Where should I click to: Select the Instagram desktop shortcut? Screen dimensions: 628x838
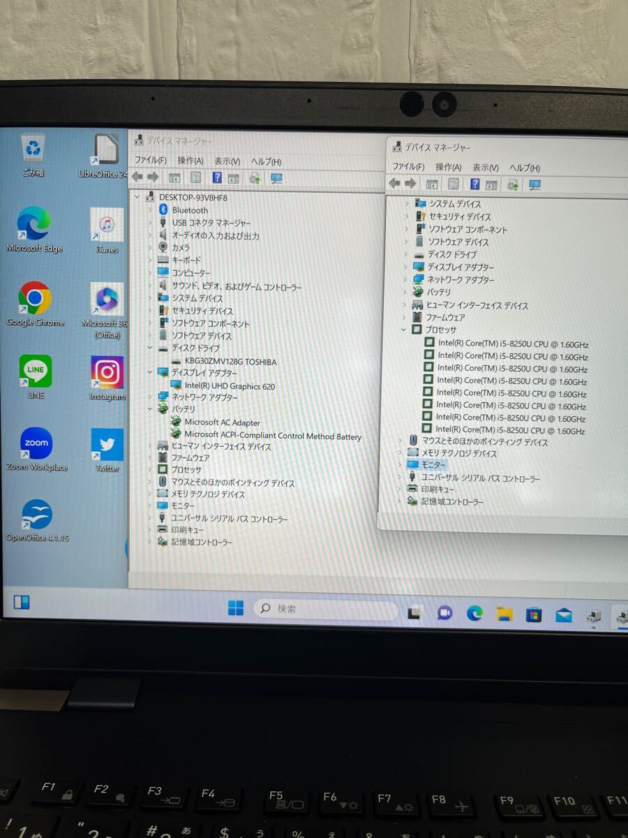[x=107, y=378]
